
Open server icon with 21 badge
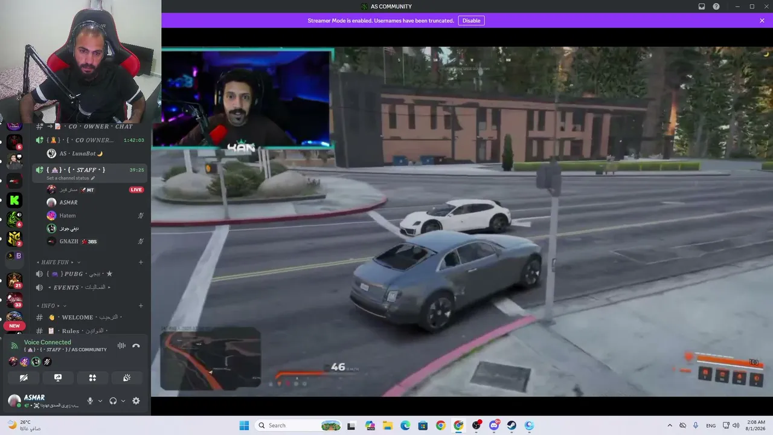(x=14, y=280)
